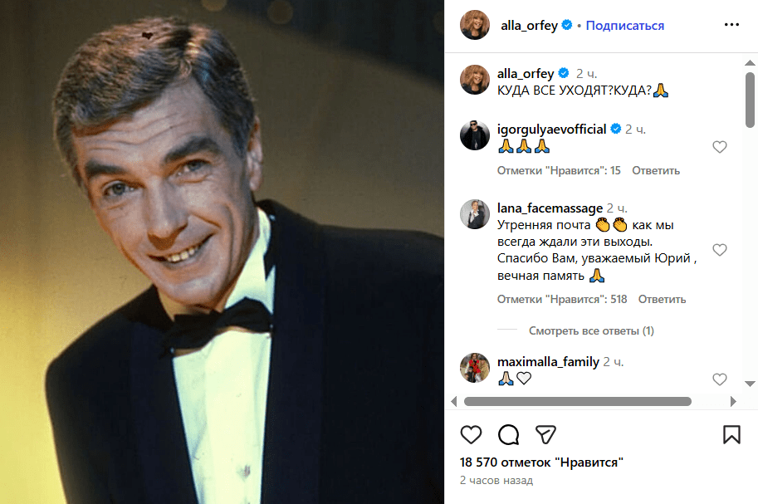Save the post with the bookmark icon
The height and width of the screenshot is (504, 758).
point(731,434)
